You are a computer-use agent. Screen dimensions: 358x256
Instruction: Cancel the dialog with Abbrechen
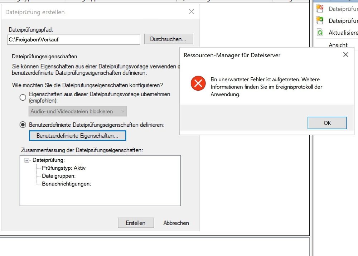coord(176,223)
